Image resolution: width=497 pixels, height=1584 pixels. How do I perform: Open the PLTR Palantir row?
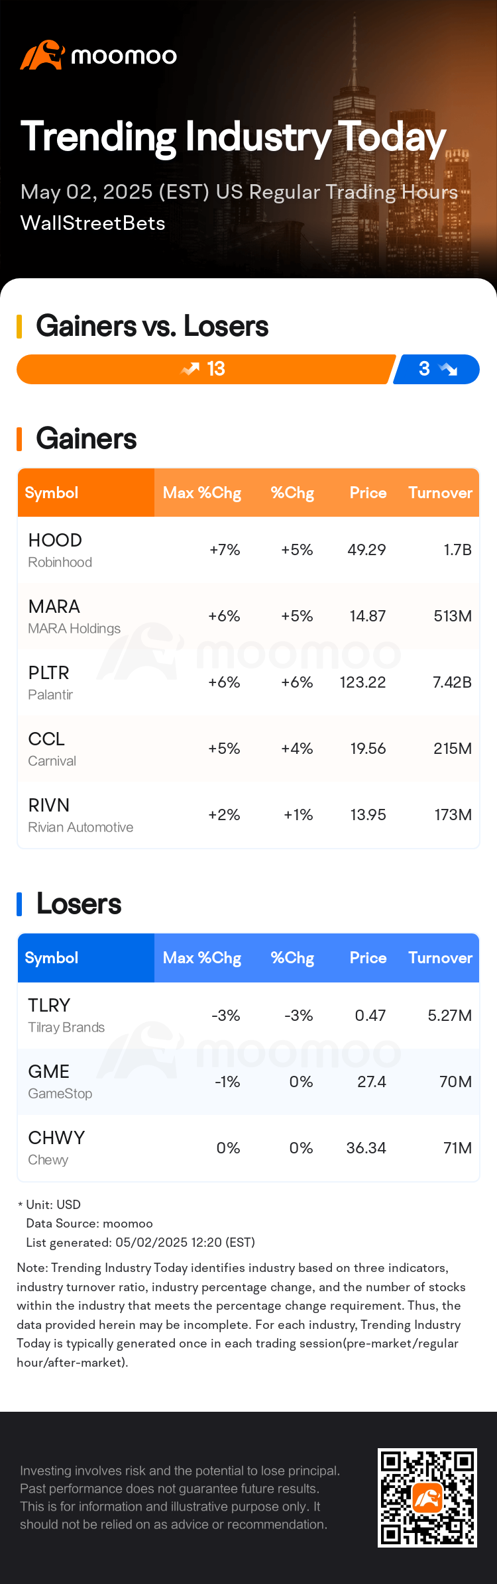[x=248, y=682]
